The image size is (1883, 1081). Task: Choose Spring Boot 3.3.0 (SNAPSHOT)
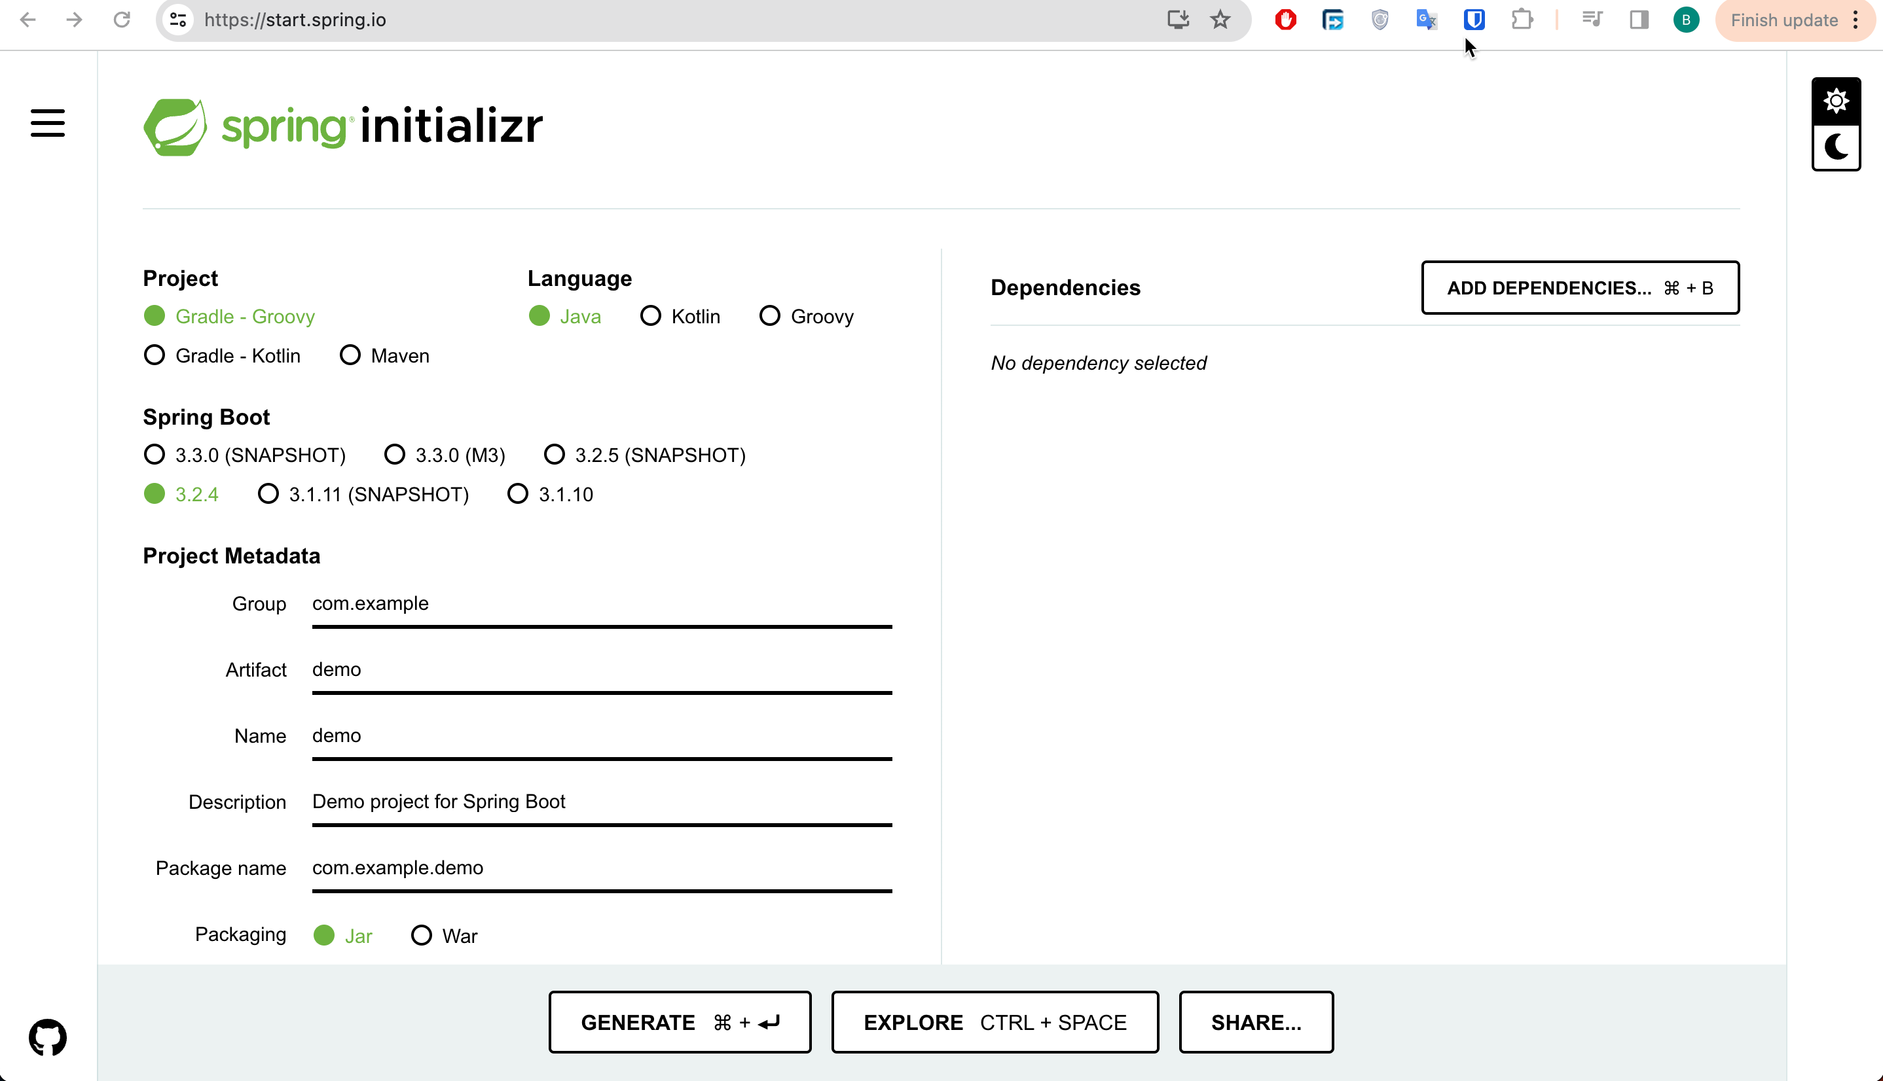click(x=245, y=454)
